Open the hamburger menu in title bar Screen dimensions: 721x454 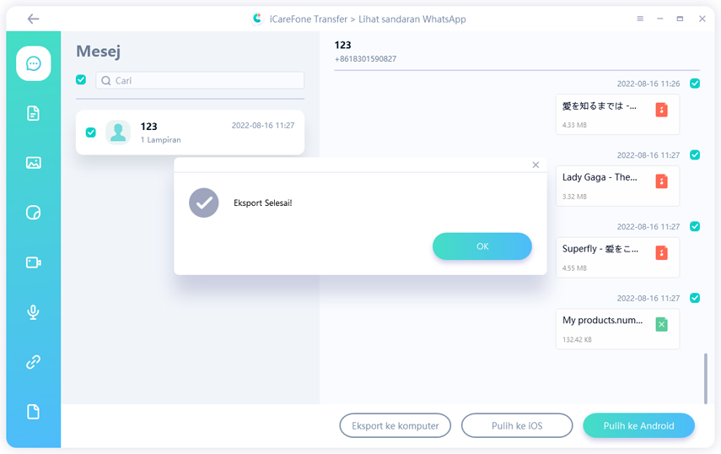tap(640, 19)
